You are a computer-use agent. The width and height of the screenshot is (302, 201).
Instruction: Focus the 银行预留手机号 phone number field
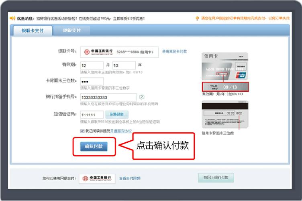pos(108,98)
